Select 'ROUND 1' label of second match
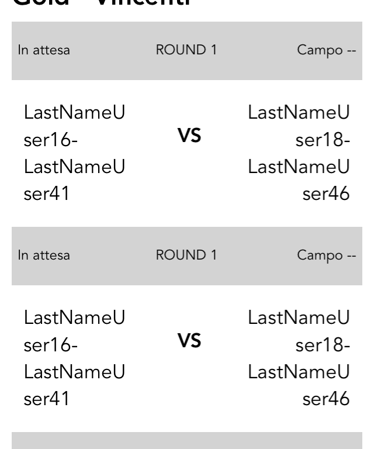The height and width of the screenshot is (449, 374). (186, 255)
